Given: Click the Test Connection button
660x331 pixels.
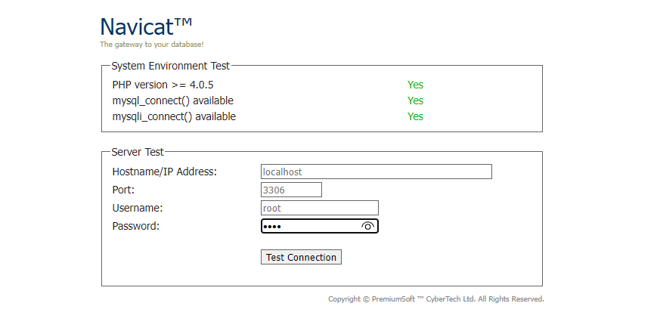Looking at the screenshot, I should coord(301,257).
